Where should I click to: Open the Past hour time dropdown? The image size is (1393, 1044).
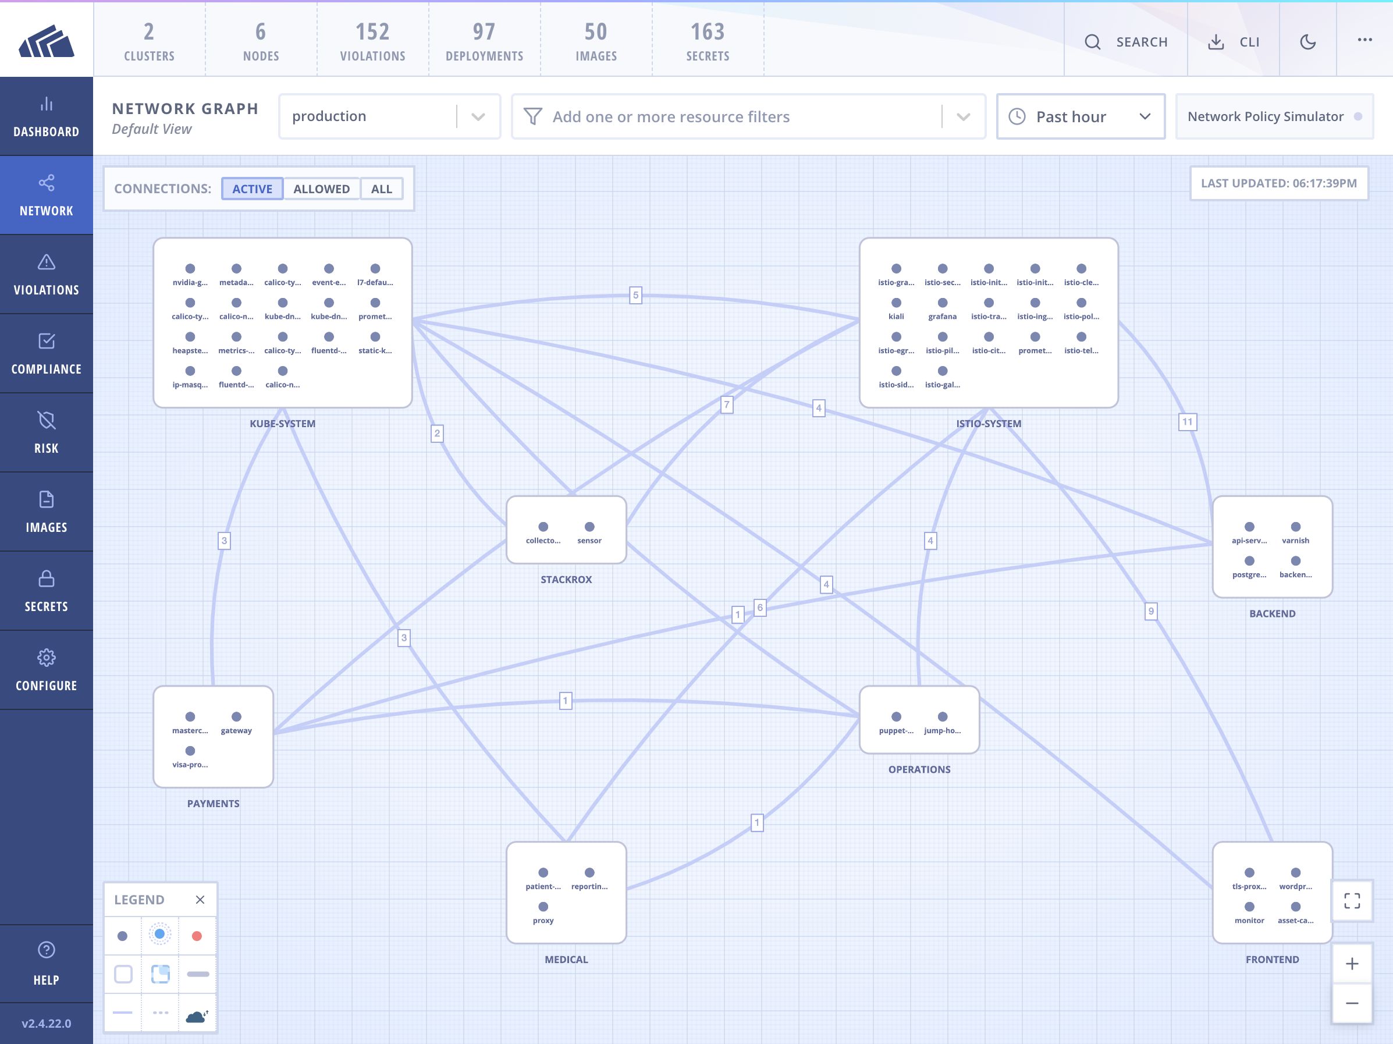pos(1081,116)
